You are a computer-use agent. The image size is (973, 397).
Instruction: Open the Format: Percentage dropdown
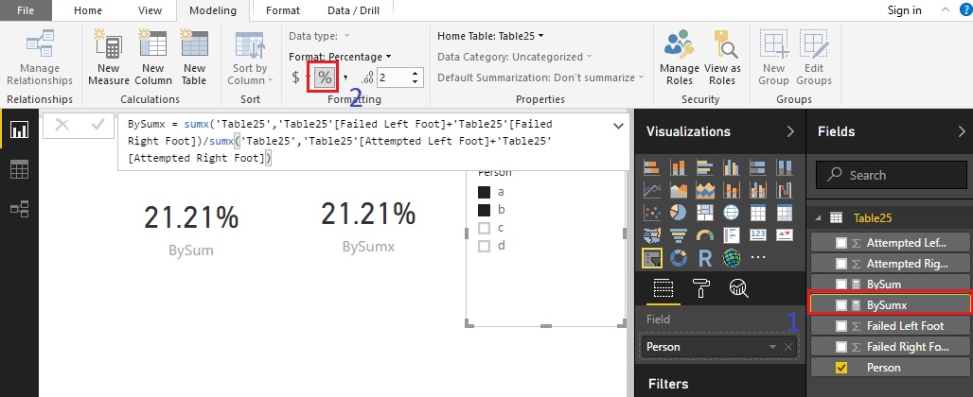coord(340,57)
